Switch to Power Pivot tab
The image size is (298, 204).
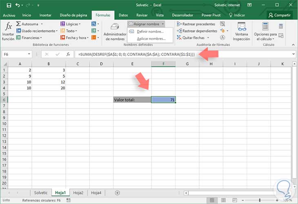(211, 15)
